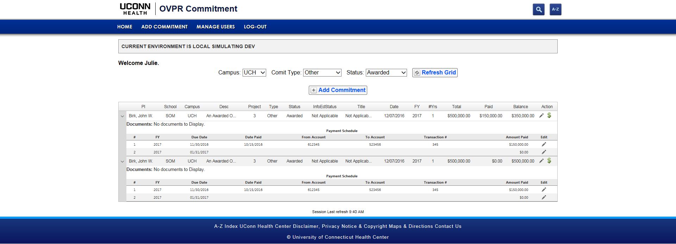Select Log-Out in navigation bar
The height and width of the screenshot is (244, 676).
coord(255,27)
